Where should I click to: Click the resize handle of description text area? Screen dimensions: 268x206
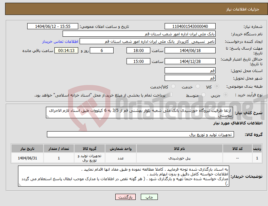48,117
